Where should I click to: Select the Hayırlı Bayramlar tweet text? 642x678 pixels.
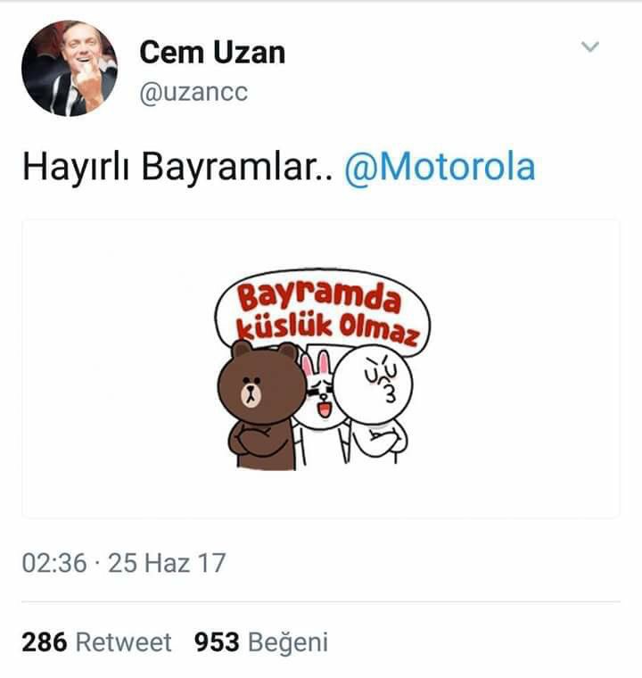[177, 168]
